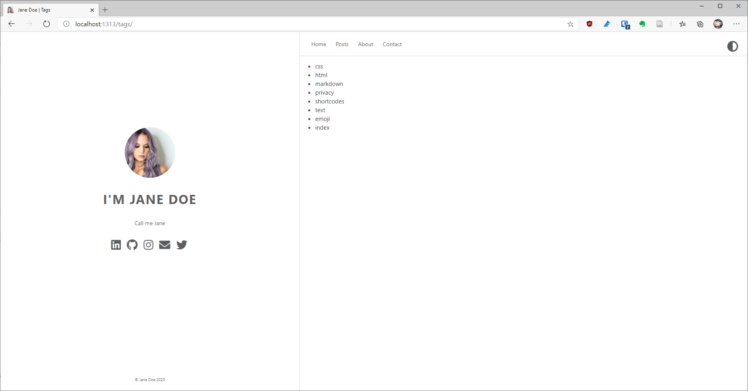Viewport: 748px width, 391px height.
Task: Navigate to About in site menu
Action: click(x=366, y=44)
